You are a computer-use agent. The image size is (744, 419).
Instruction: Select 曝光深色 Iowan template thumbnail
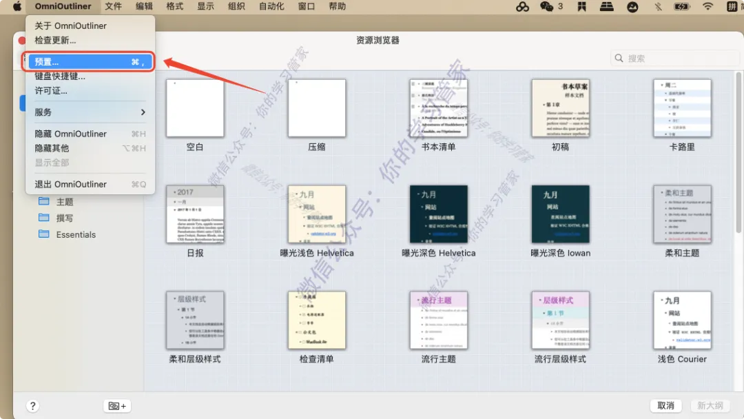pos(560,214)
